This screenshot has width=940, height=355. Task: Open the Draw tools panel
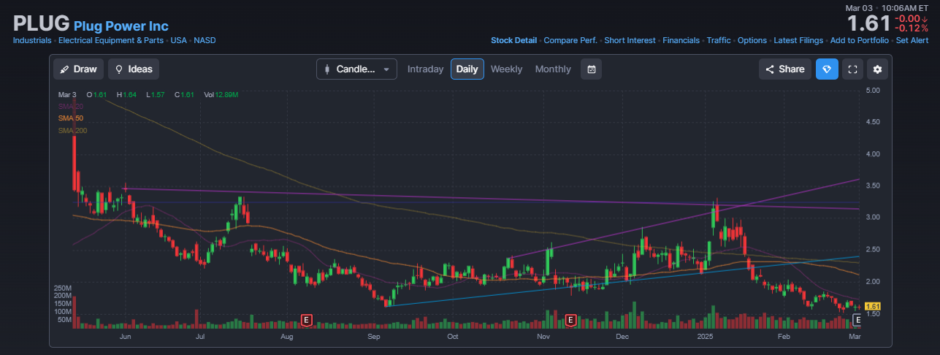[x=78, y=69]
